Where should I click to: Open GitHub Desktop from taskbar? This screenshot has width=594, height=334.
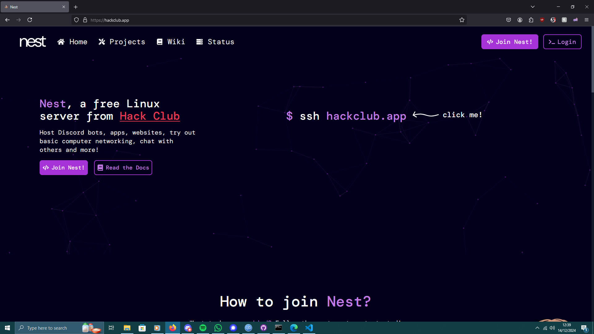pyautogui.click(x=264, y=328)
